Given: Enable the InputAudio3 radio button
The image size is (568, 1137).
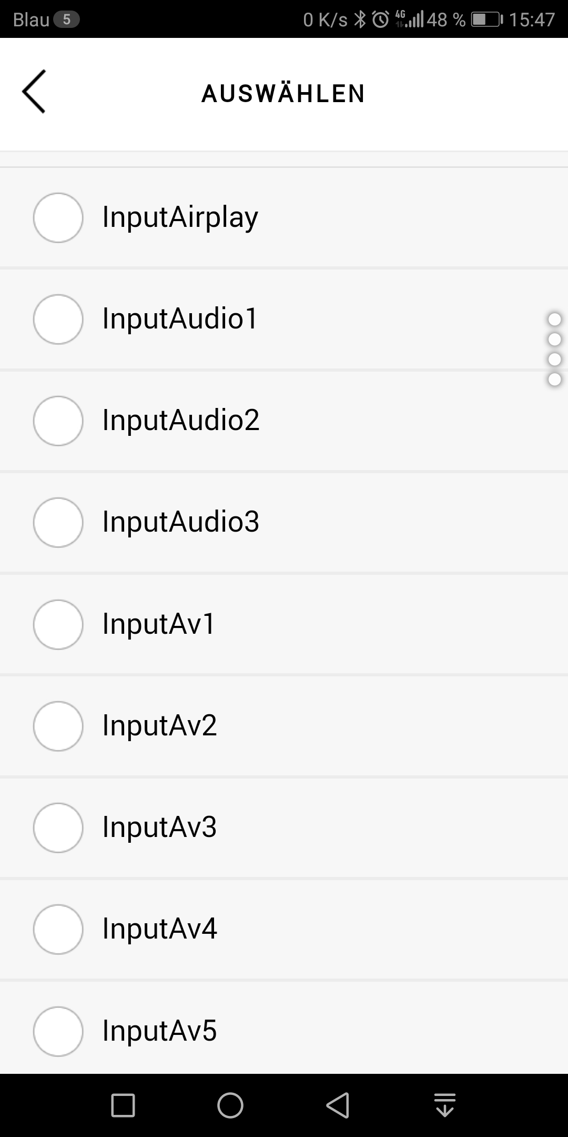Looking at the screenshot, I should [58, 522].
